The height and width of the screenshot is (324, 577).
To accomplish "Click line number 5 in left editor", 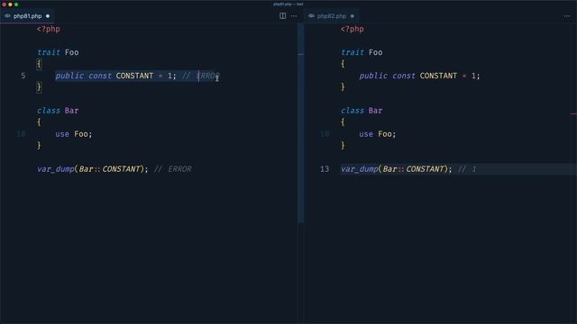I will (x=23, y=76).
